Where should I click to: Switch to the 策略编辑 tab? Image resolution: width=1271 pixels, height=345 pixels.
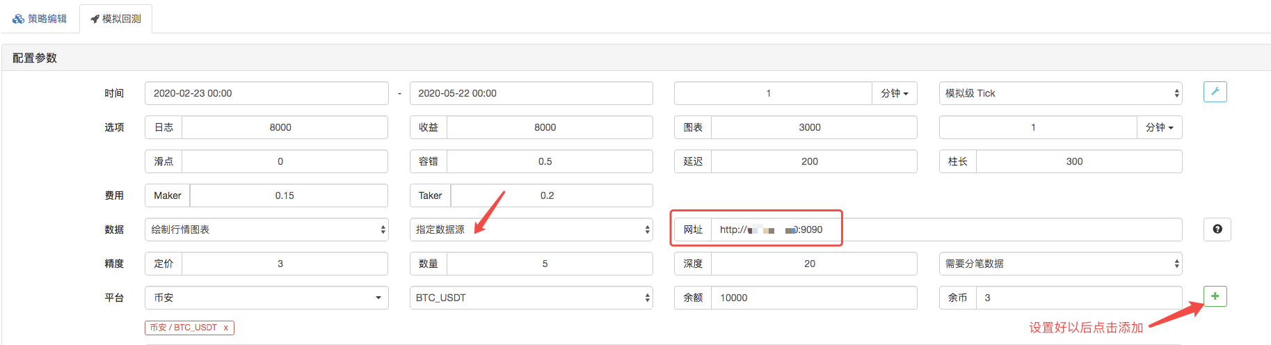click(x=40, y=19)
